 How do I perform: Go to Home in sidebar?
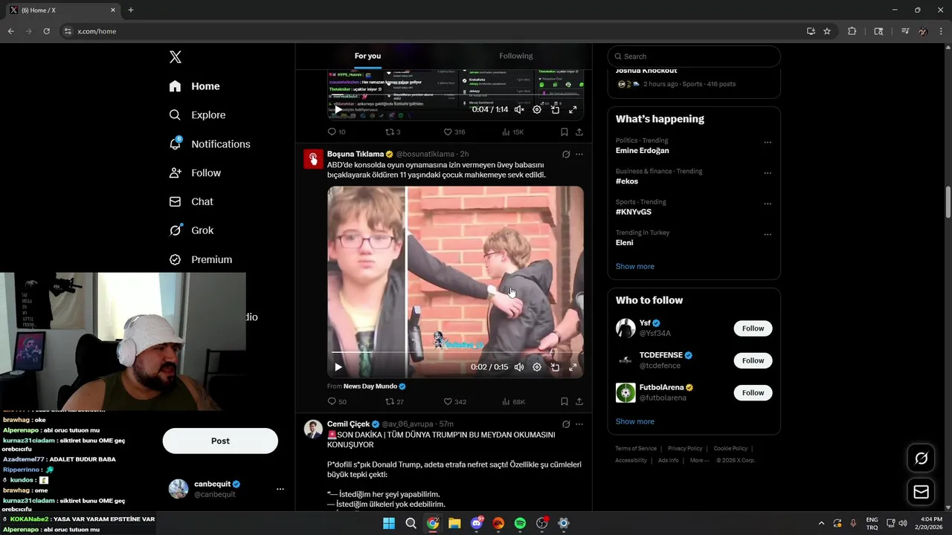click(195, 86)
